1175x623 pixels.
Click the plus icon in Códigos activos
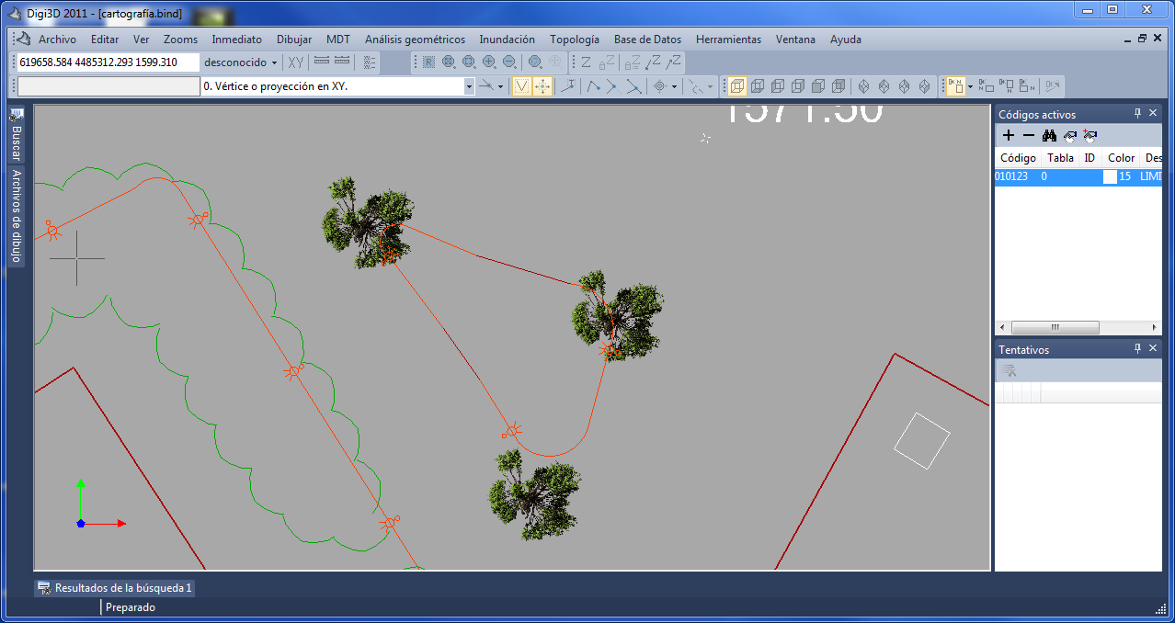pos(1009,135)
